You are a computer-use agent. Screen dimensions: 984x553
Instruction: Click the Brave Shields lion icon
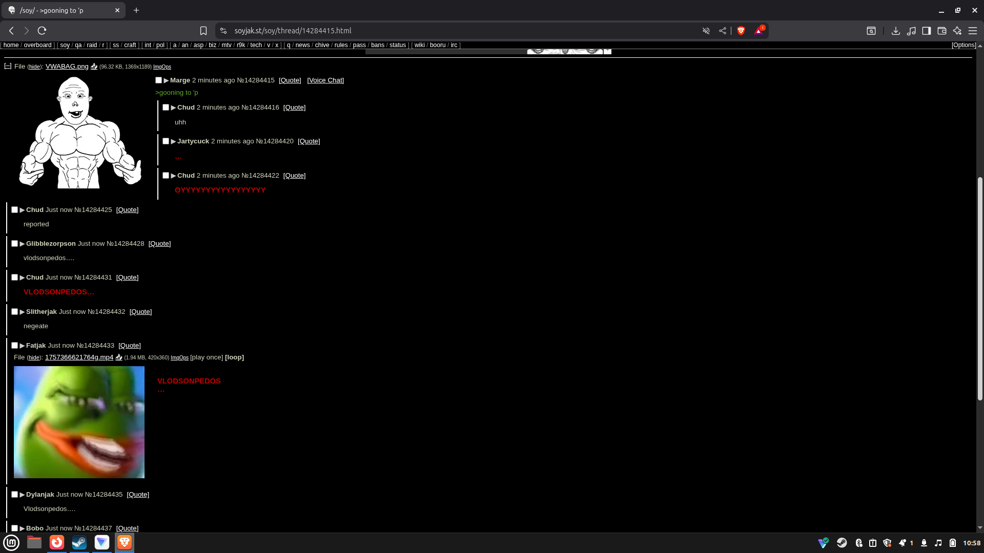pos(741,31)
